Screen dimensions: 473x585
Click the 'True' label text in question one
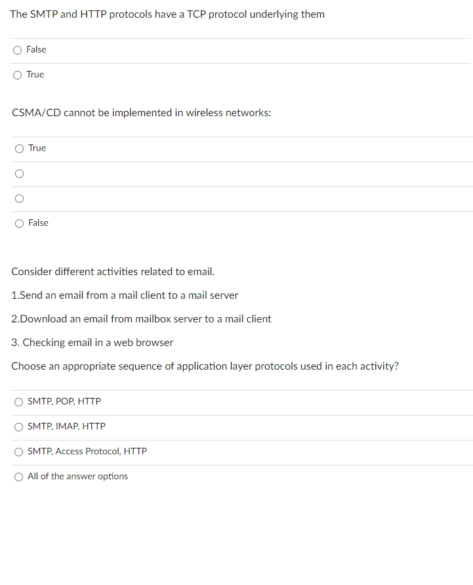[x=35, y=74]
